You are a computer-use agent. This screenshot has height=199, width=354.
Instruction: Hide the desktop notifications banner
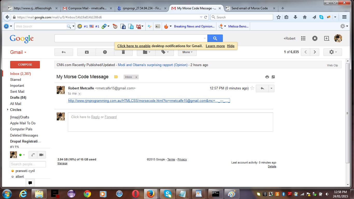click(231, 46)
